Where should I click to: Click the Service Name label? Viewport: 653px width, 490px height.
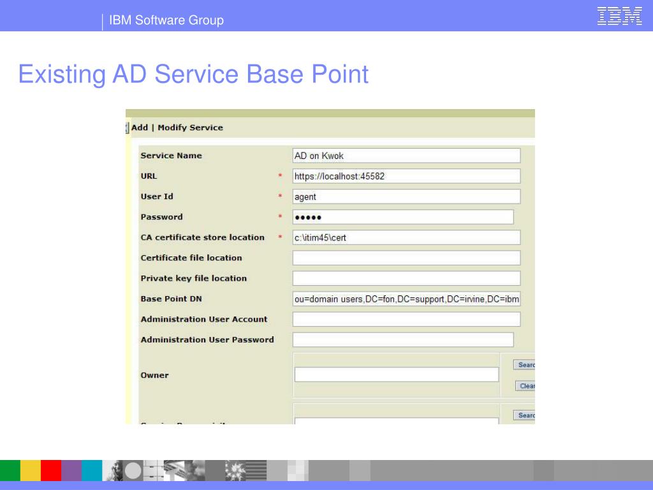point(171,156)
